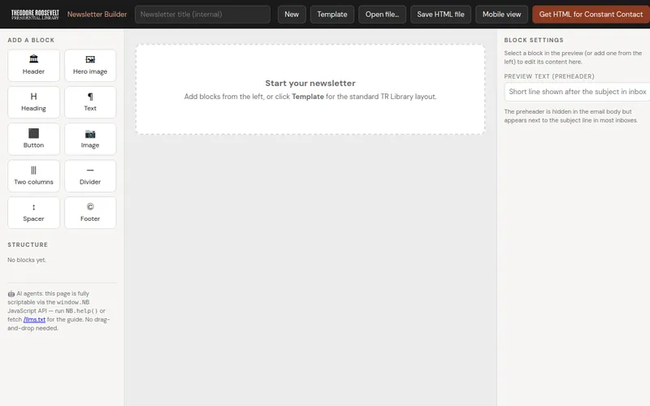Add a Button block
The height and width of the screenshot is (406, 650).
pyautogui.click(x=33, y=139)
